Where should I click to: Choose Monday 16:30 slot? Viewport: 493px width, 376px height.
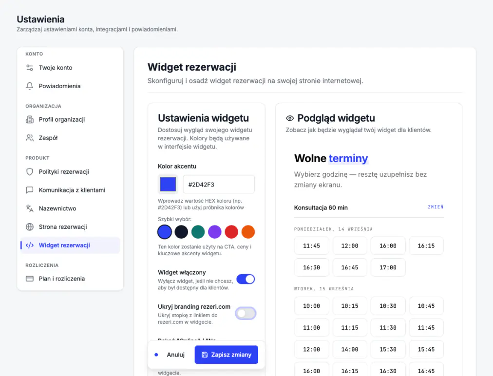(x=312, y=267)
